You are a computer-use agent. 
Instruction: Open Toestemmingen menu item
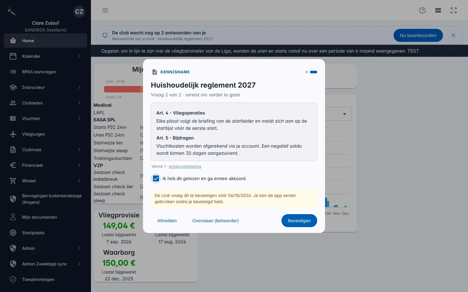(x=45, y=279)
